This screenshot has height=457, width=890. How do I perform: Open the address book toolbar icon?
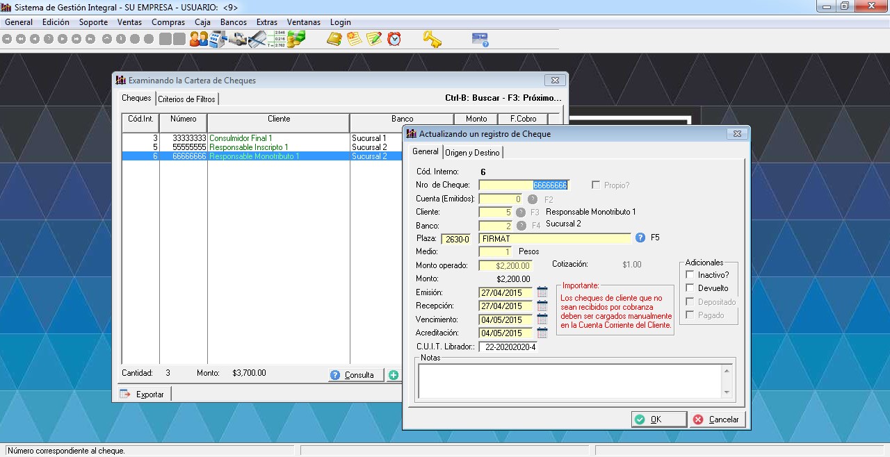(334, 39)
